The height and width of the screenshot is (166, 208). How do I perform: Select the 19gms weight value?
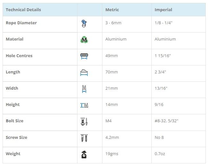click(112, 154)
